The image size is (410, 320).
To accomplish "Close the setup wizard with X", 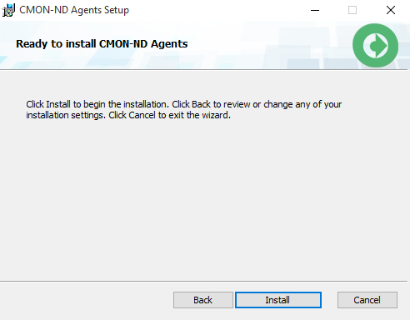I will (x=391, y=10).
